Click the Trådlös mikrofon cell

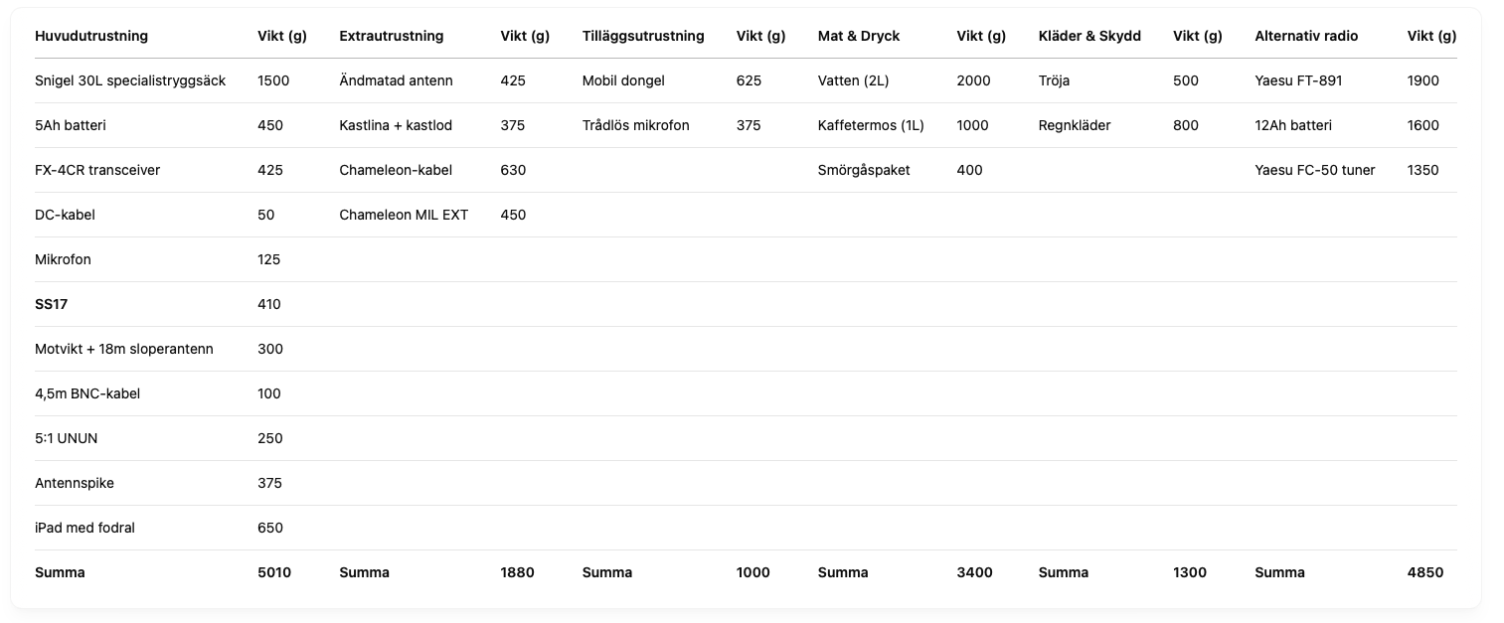636,125
